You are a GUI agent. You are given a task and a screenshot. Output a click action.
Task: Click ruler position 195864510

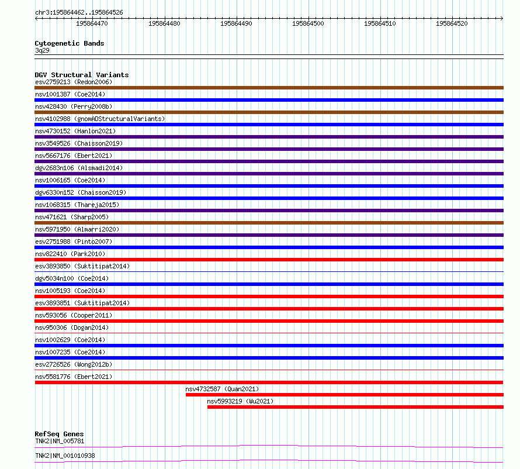coord(380,23)
